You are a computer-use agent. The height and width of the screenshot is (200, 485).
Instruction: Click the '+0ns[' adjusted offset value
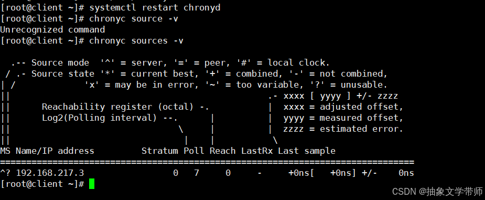301,173
